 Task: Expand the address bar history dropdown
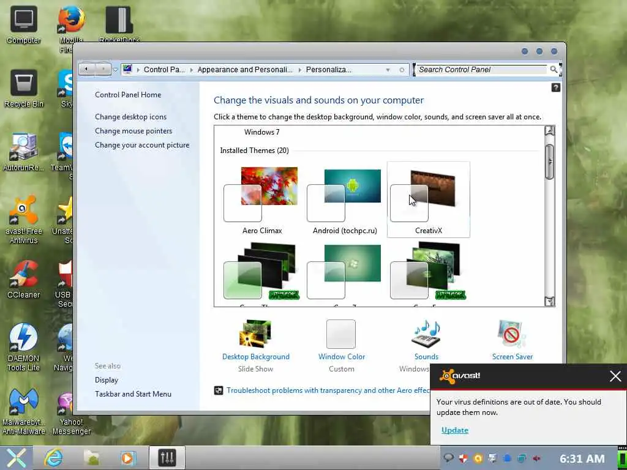pyautogui.click(x=388, y=70)
